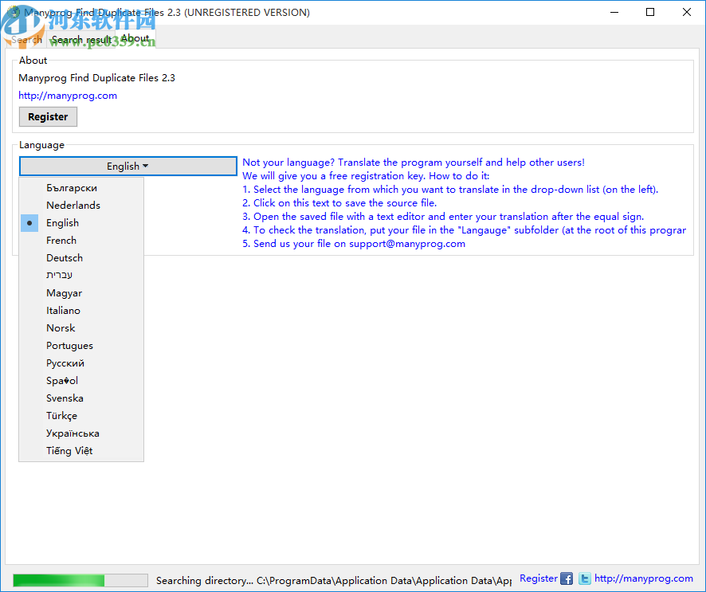Choose the Spanish language entry
Viewport: 706px width, 592px height.
81,381
